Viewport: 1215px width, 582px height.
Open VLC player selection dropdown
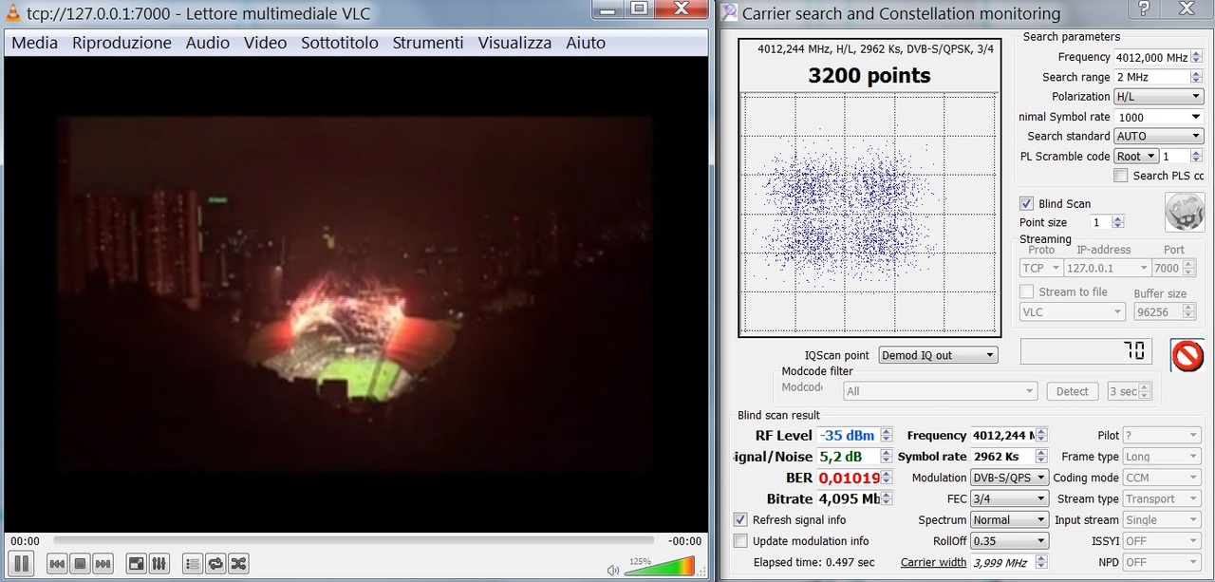1073,311
